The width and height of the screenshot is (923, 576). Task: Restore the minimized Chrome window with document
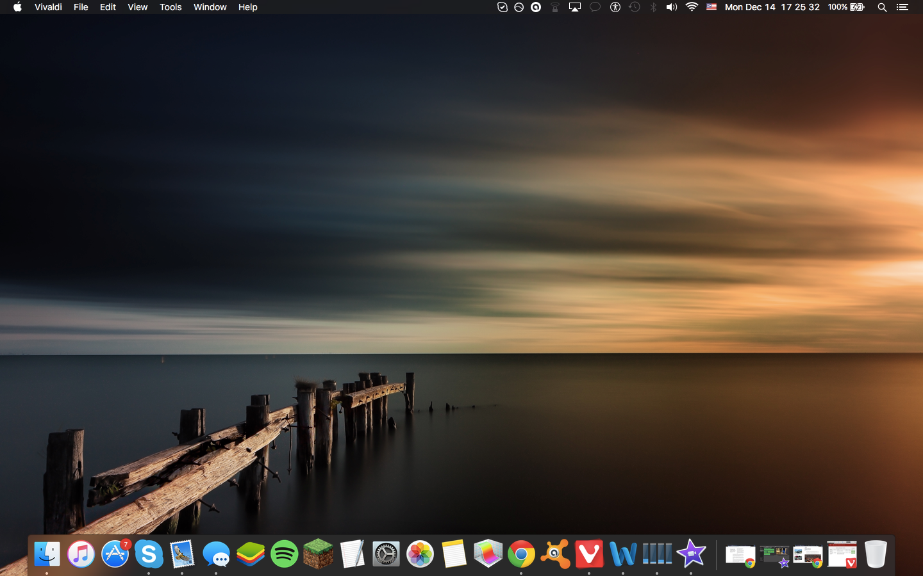coord(740,556)
